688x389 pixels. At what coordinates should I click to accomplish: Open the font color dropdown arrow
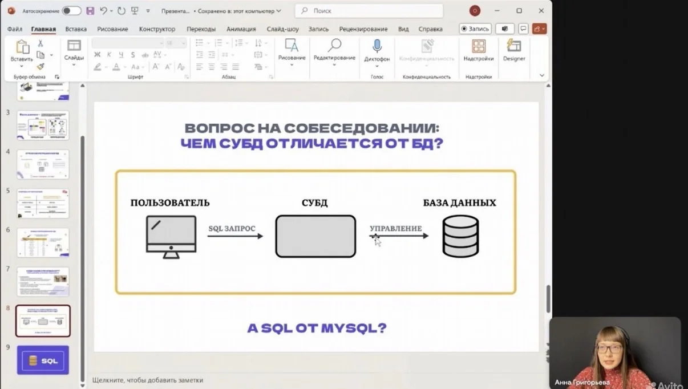[125, 67]
